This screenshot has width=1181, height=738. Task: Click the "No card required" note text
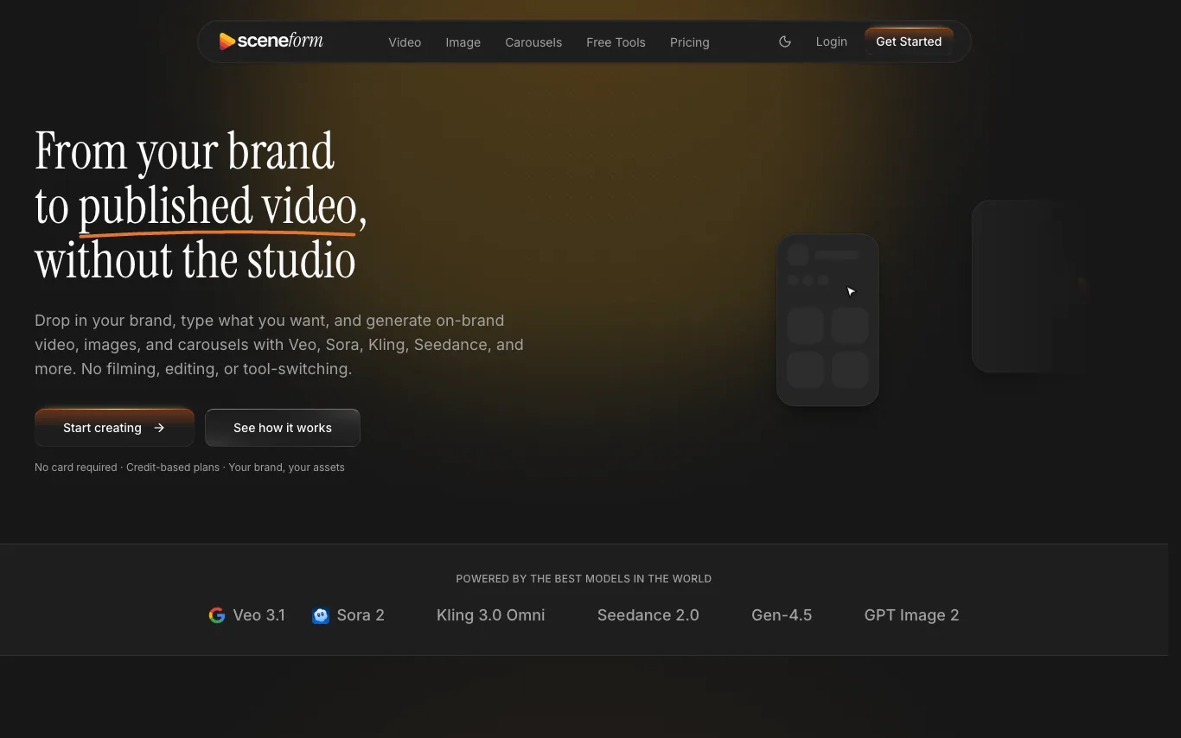coord(76,468)
